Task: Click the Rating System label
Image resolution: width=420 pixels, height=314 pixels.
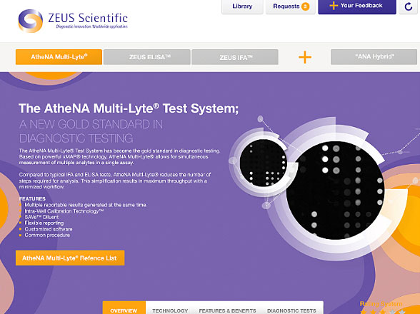Action: tap(381, 303)
